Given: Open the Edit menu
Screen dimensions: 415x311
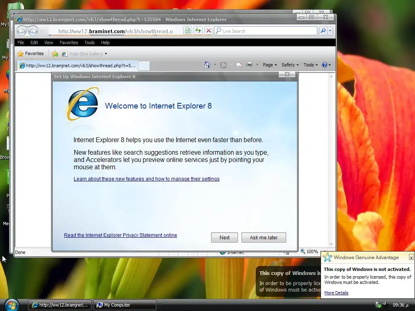Looking at the screenshot, I should pyautogui.click(x=34, y=43).
